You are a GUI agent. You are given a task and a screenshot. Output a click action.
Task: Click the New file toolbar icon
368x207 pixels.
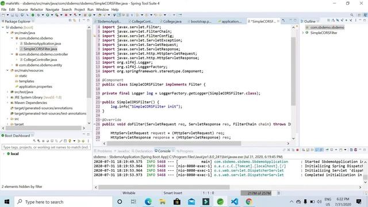coord(3,15)
